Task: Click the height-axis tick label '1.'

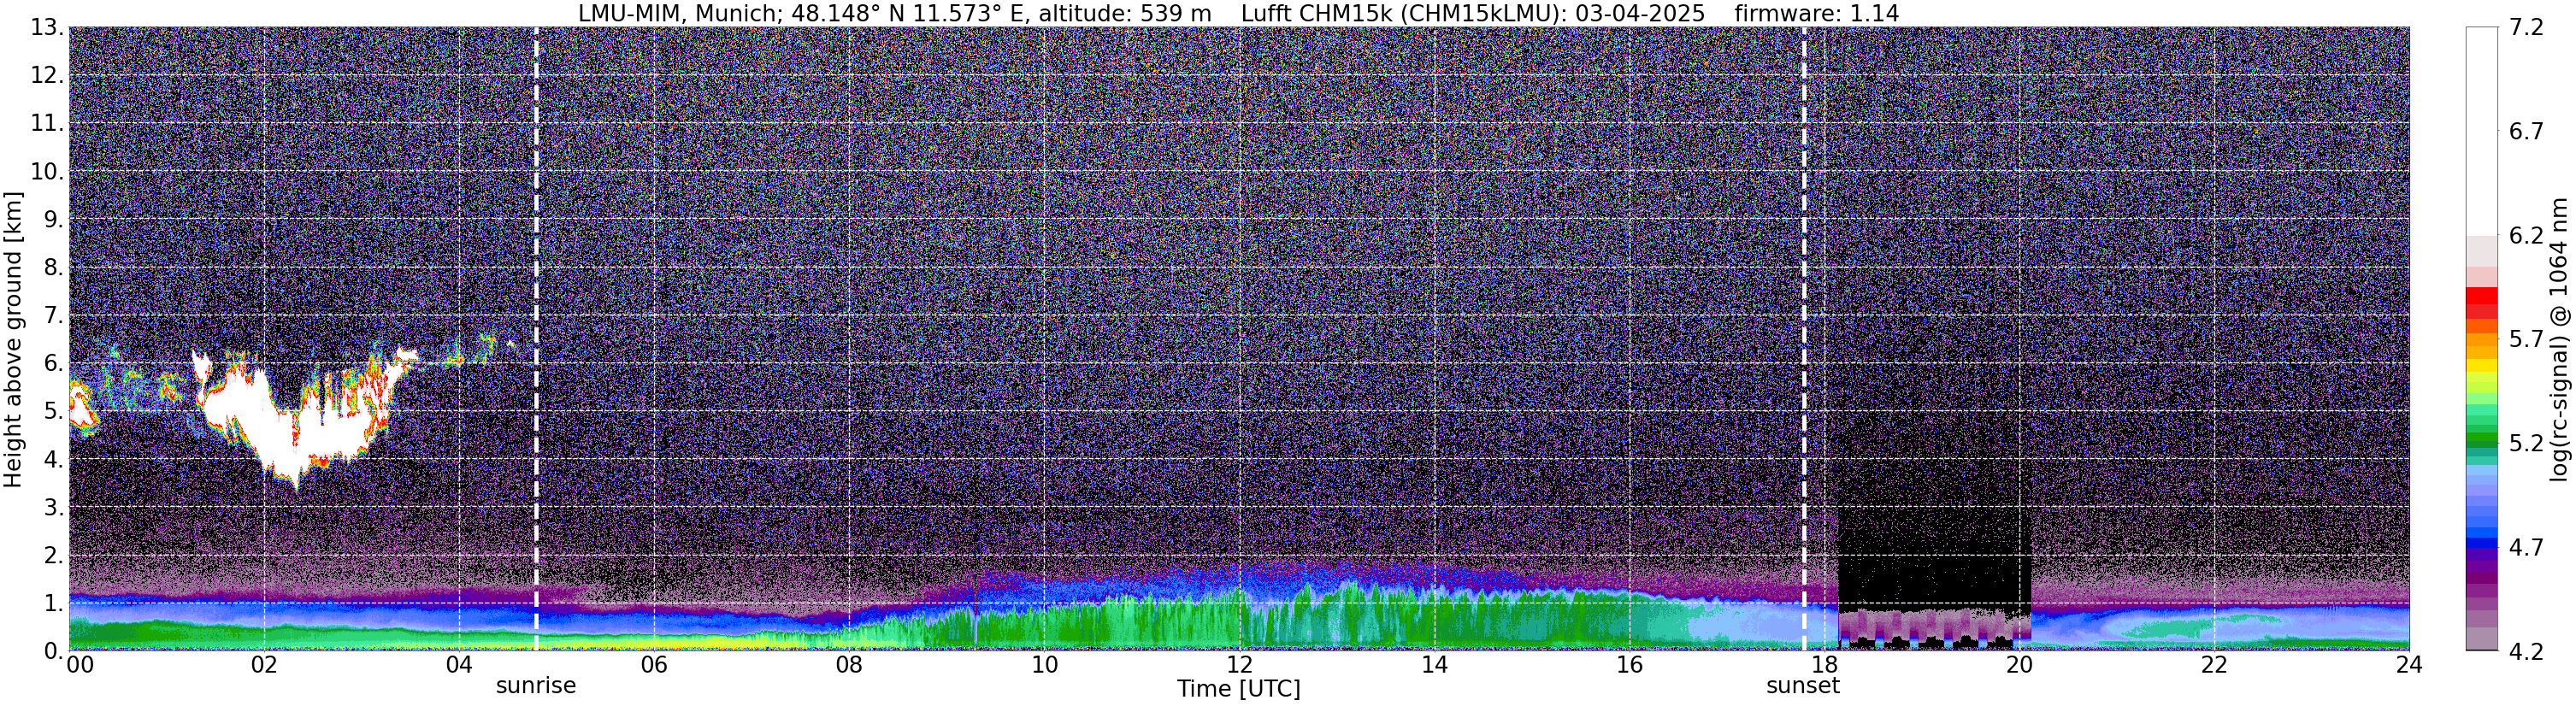Action: [54, 603]
